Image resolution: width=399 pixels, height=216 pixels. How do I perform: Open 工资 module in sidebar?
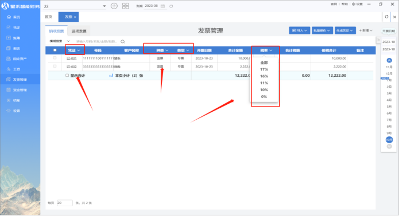click(x=17, y=69)
